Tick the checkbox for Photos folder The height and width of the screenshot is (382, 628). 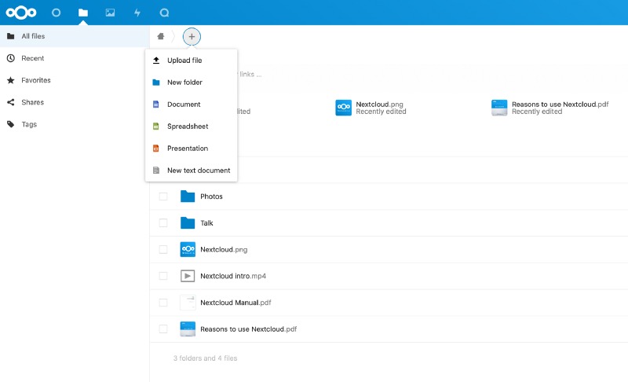pyautogui.click(x=163, y=197)
